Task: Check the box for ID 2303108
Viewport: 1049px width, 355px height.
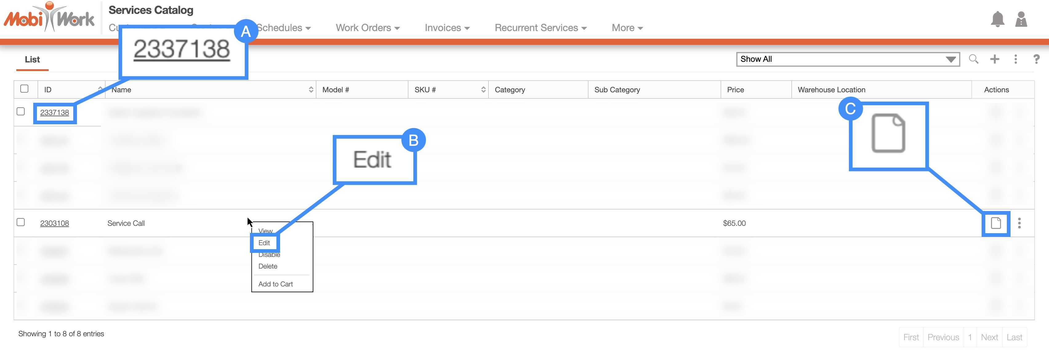Action: pyautogui.click(x=21, y=222)
